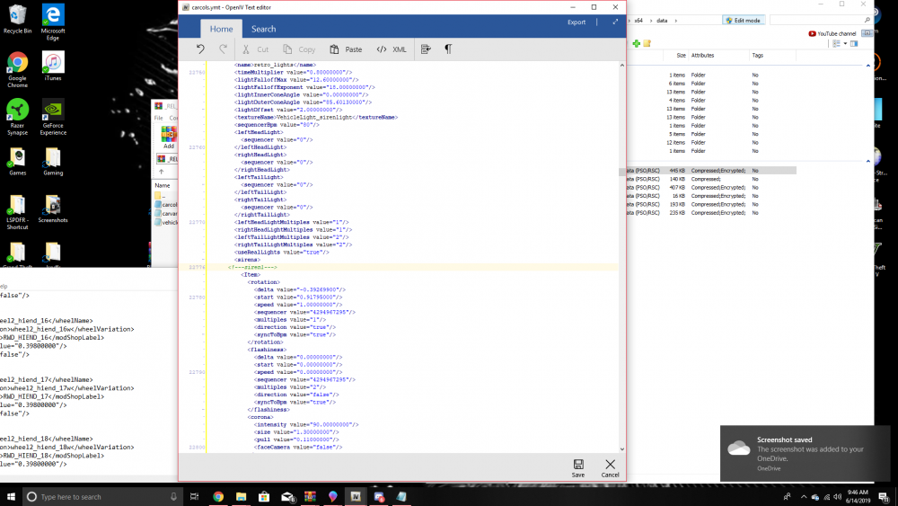Image resolution: width=898 pixels, height=506 pixels.
Task: Open File Explorer from the taskbar
Action: (241, 496)
